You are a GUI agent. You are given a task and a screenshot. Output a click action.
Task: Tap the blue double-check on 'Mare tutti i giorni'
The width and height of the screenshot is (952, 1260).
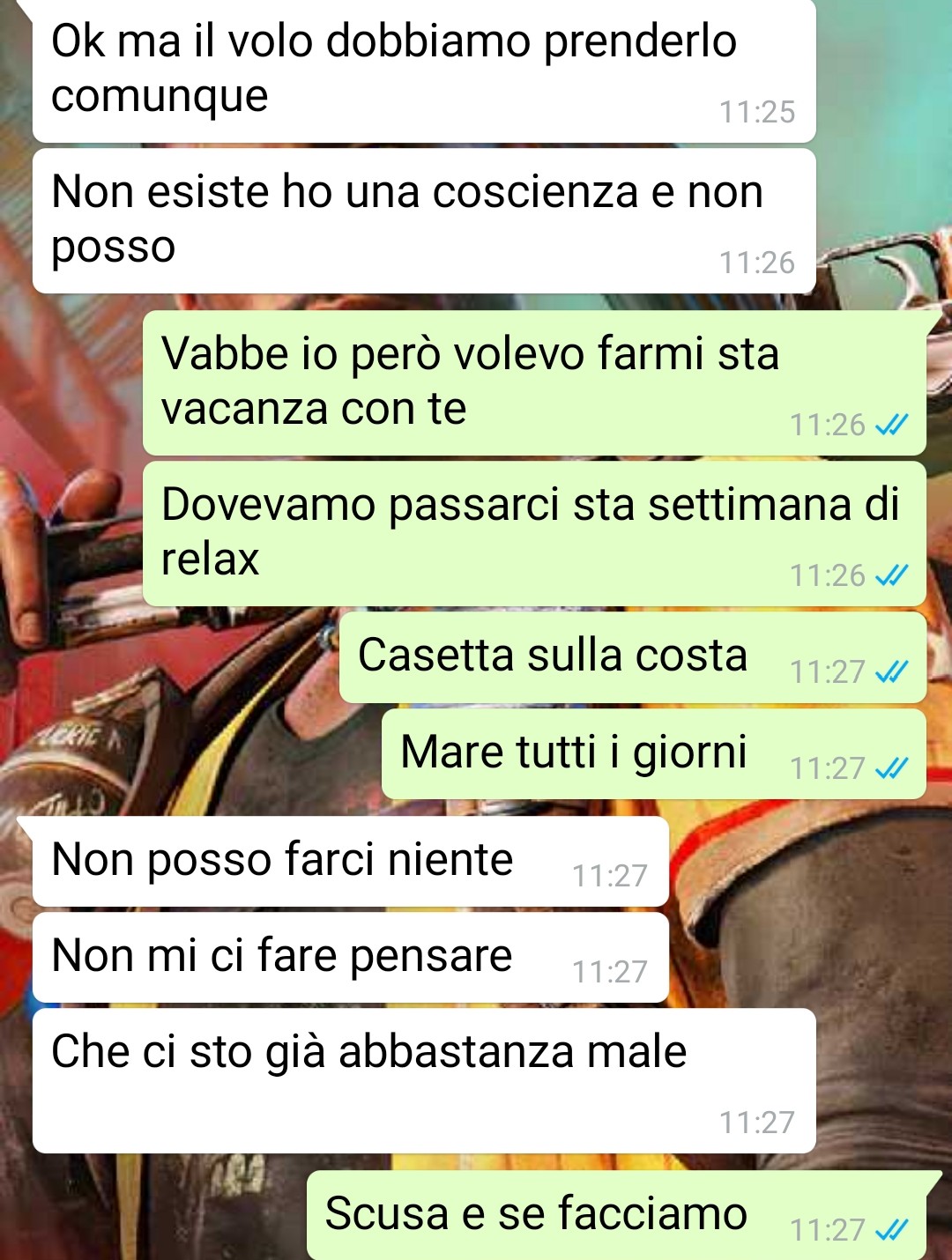coord(891,768)
